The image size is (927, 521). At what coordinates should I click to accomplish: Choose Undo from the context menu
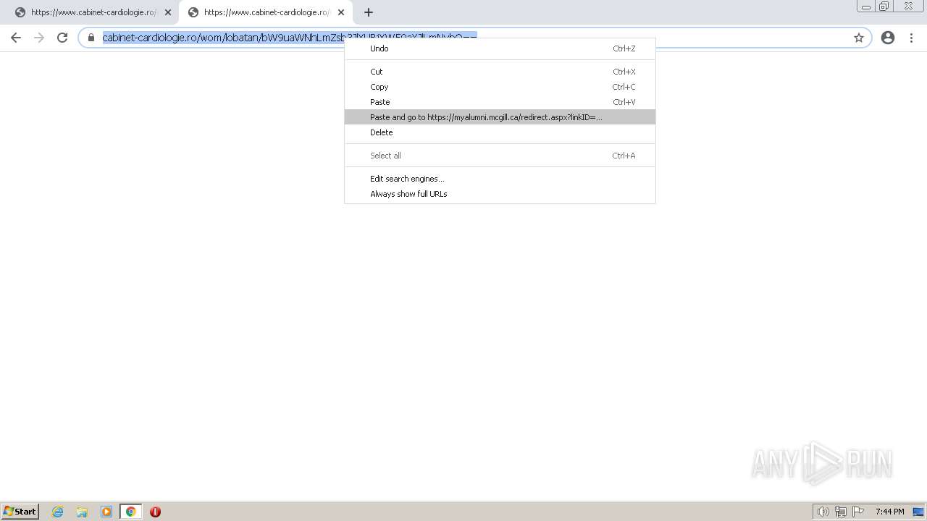coord(500,48)
